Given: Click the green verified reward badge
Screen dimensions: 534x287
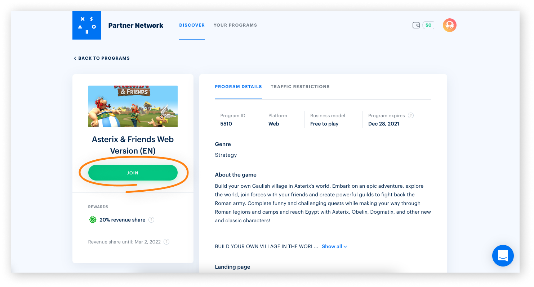Looking at the screenshot, I should pyautogui.click(x=93, y=220).
